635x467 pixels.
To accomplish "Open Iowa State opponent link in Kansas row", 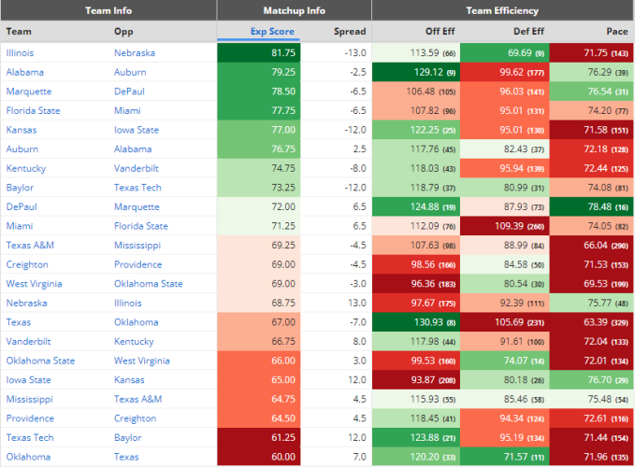I will [x=137, y=130].
